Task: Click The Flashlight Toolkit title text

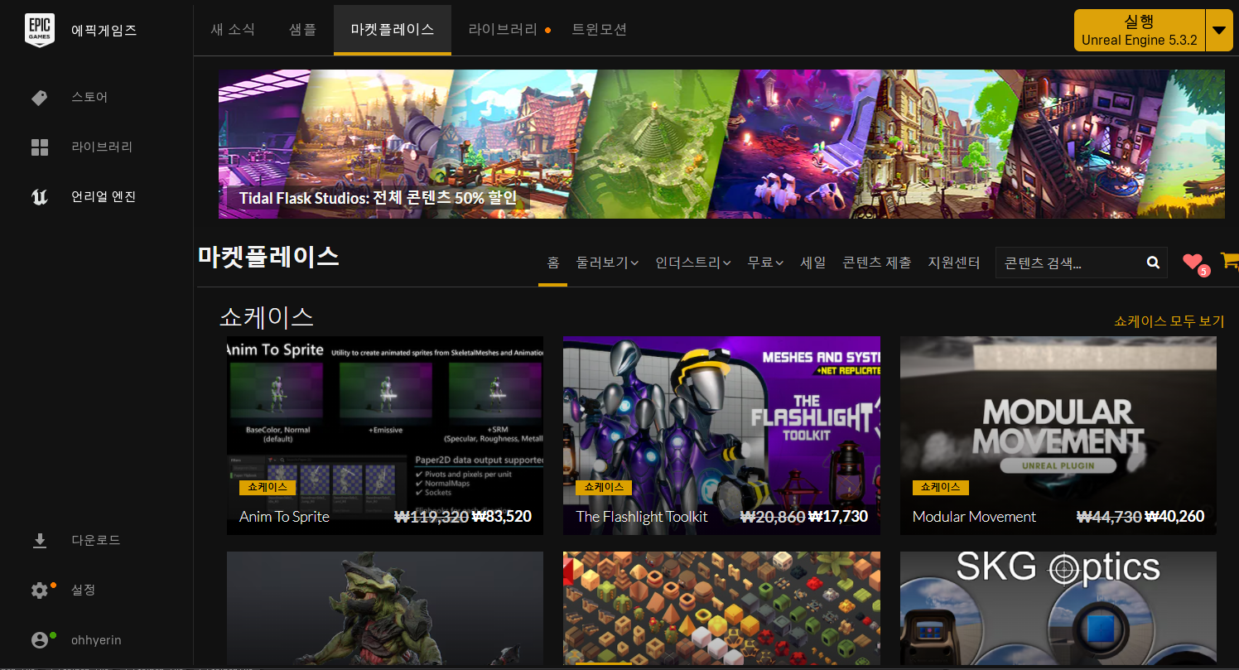Action: coord(642,517)
